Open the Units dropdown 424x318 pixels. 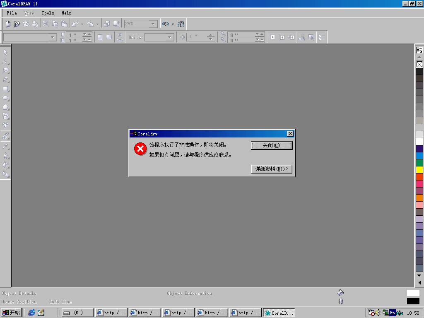tap(170, 37)
